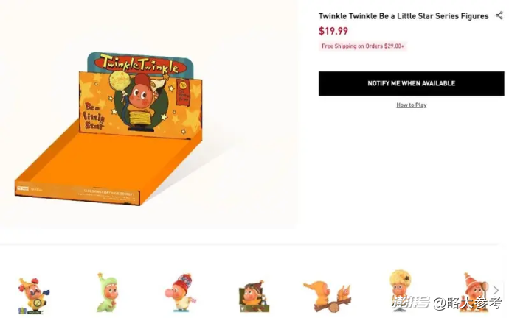Select the green dinosaur costume figure thumbnail
The image size is (509, 318).
pyautogui.click(x=107, y=293)
